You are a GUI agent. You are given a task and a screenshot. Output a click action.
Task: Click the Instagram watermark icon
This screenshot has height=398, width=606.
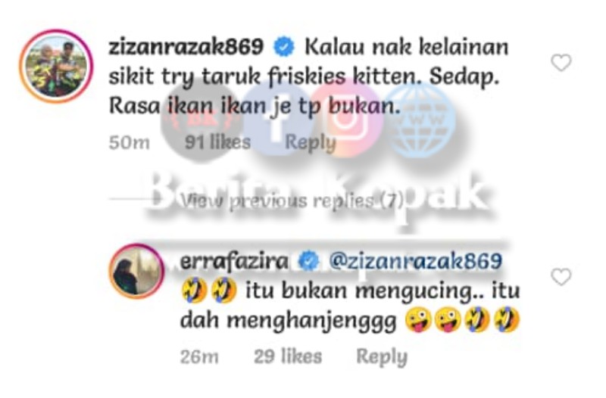coord(347,118)
